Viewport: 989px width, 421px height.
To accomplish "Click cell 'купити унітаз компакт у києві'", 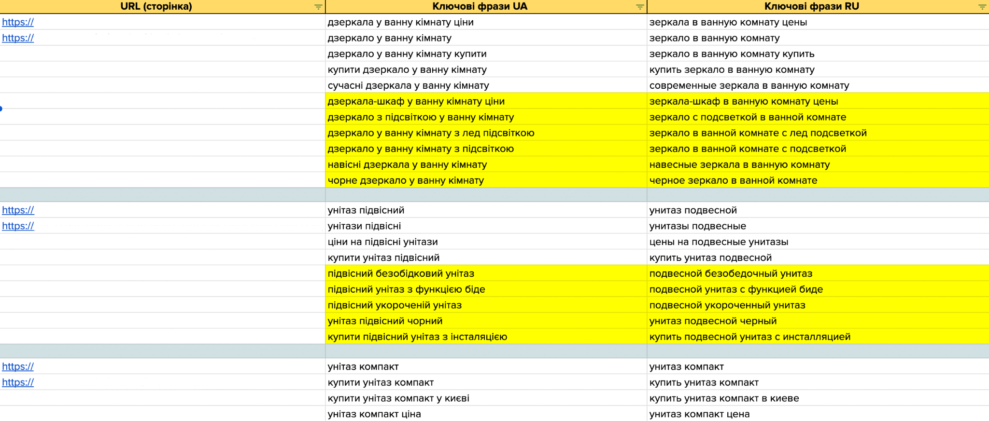I will tap(398, 398).
